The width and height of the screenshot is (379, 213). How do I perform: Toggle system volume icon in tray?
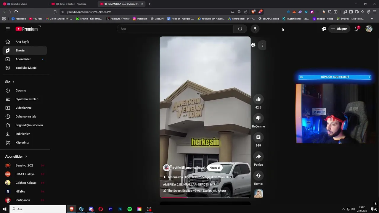pyautogui.click(x=353, y=209)
